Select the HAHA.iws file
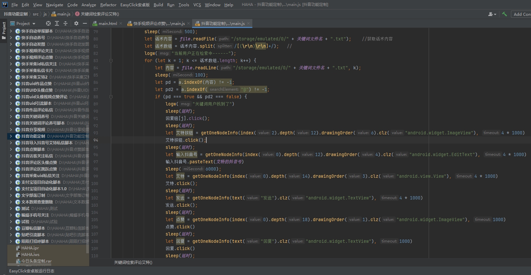Image resolution: width=531 pixels, height=275 pixels. [30, 255]
